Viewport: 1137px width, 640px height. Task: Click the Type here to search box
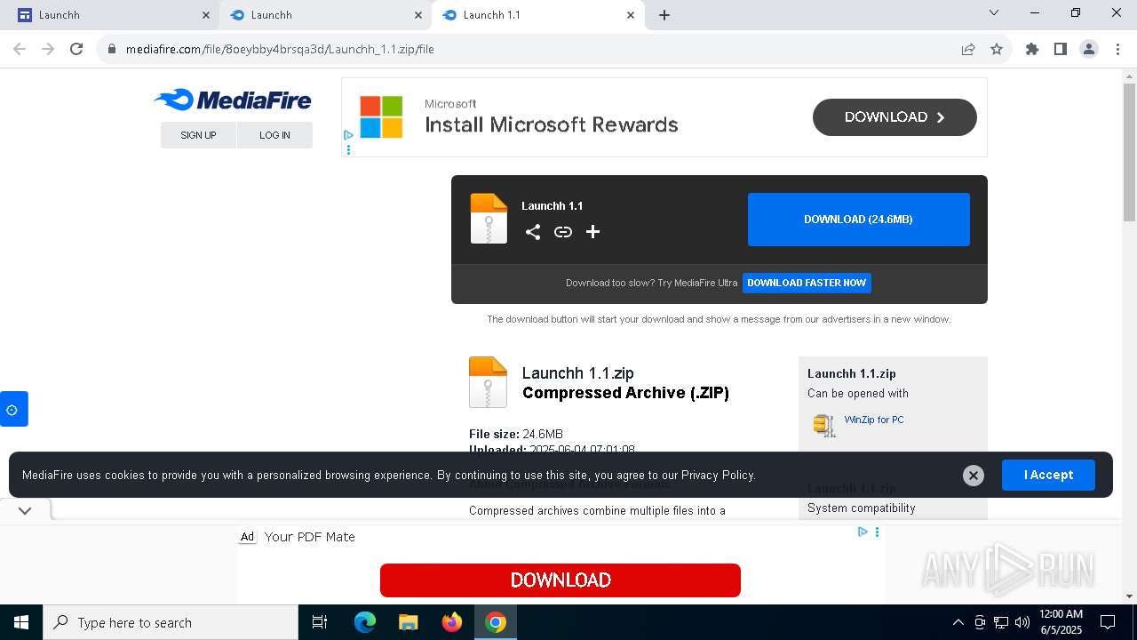171,622
